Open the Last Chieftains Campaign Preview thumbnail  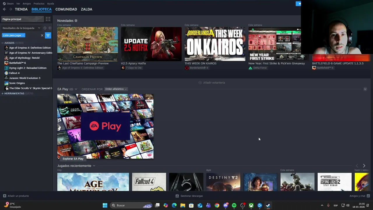pos(87,44)
